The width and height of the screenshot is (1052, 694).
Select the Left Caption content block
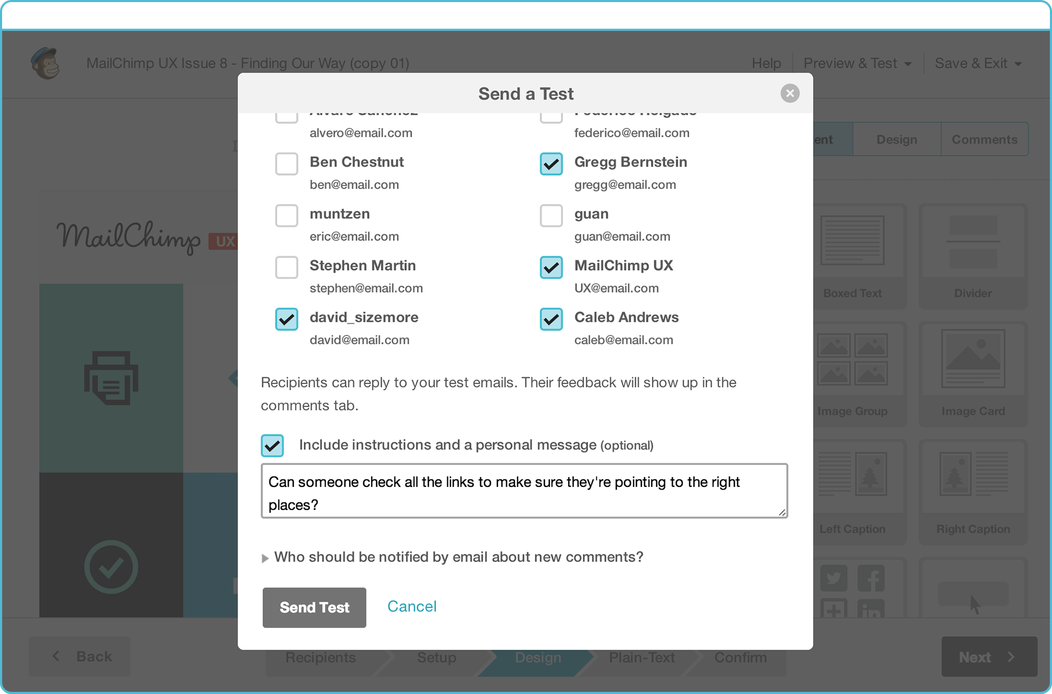coord(852,492)
